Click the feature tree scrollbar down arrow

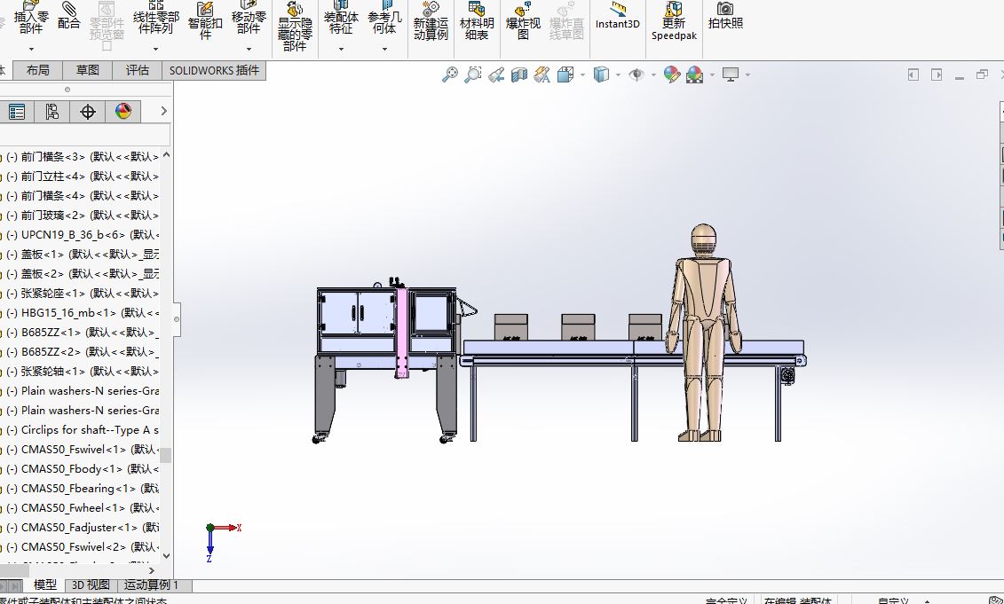[167, 556]
